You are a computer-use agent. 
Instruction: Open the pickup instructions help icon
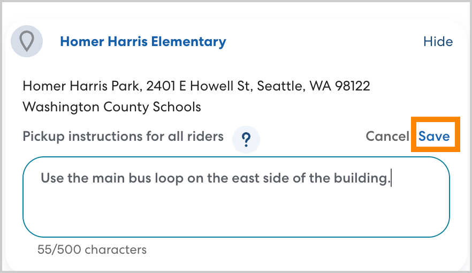246,139
